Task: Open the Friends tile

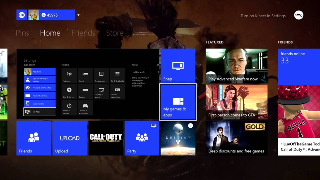Action: [x=34, y=138]
